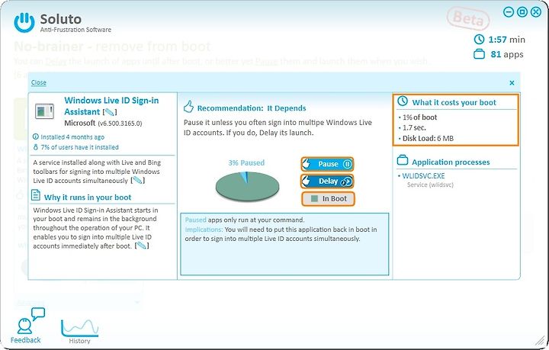Click the Beta stamp badge

tap(467, 18)
